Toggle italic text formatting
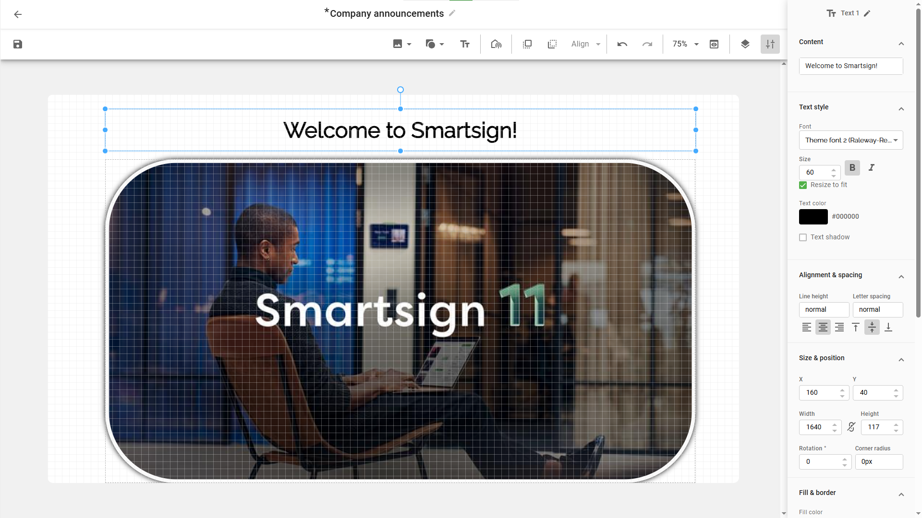 (872, 167)
